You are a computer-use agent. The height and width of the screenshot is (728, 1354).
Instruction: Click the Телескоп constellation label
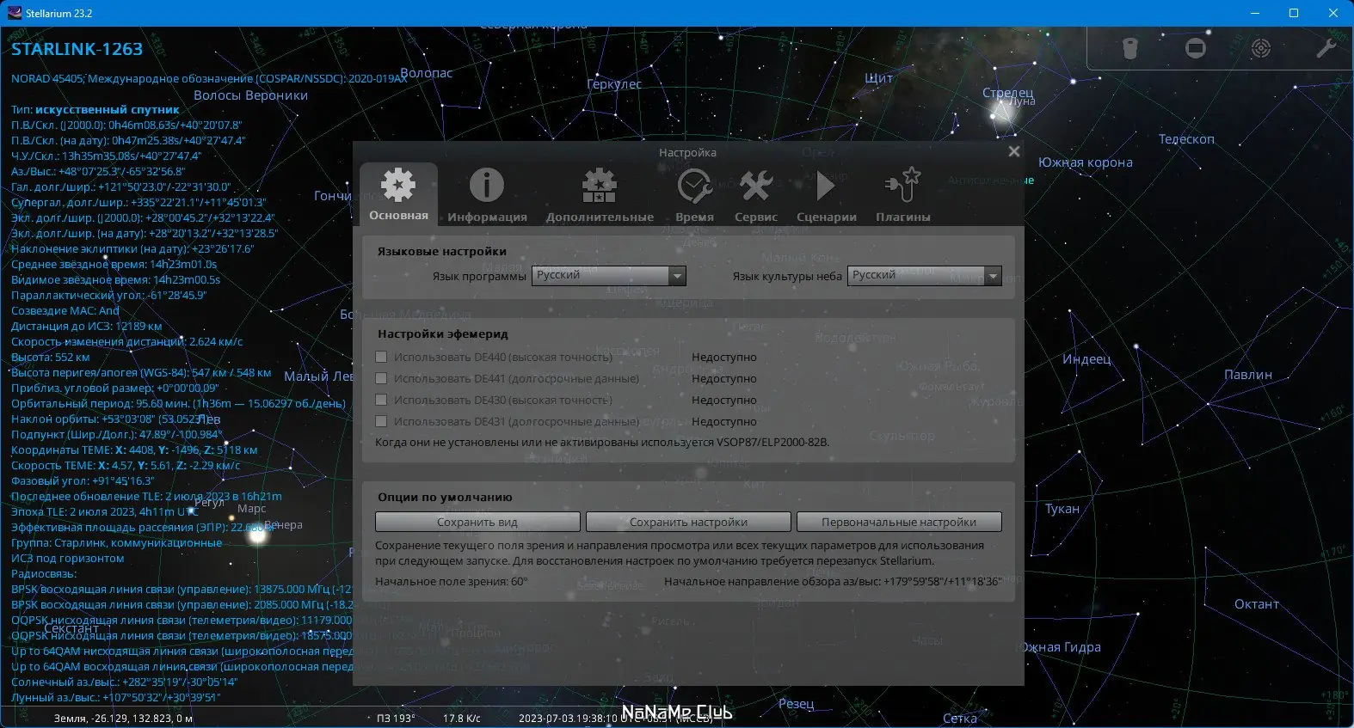coord(1186,139)
